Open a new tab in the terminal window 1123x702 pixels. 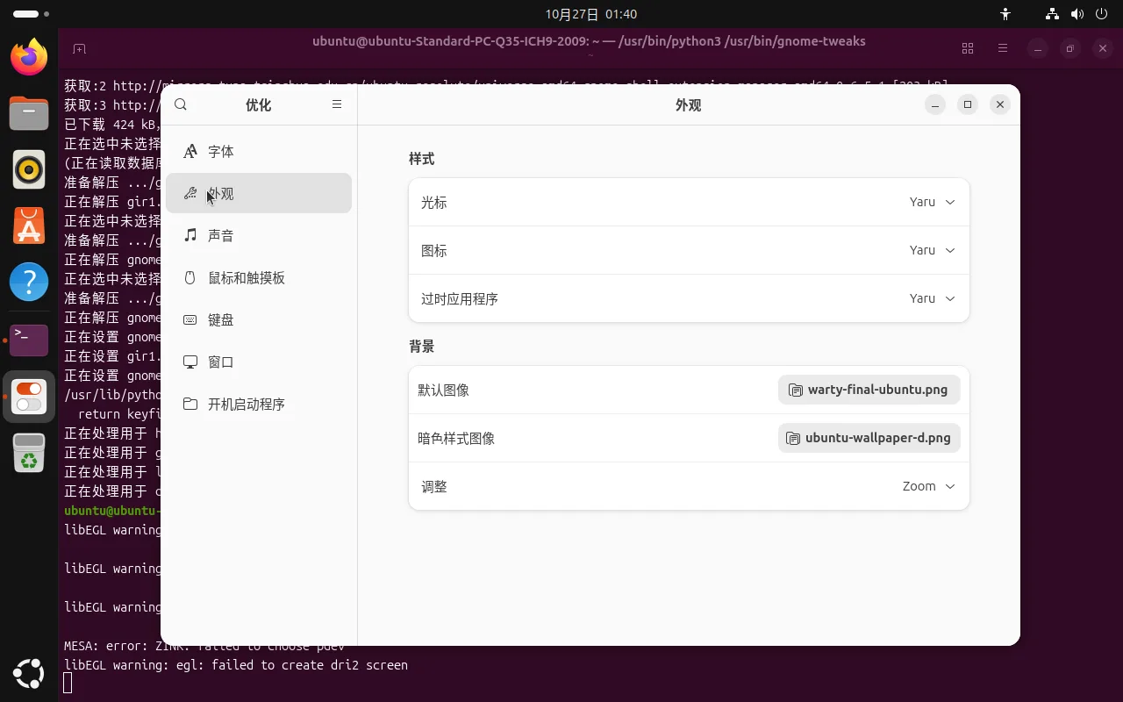[79, 48]
